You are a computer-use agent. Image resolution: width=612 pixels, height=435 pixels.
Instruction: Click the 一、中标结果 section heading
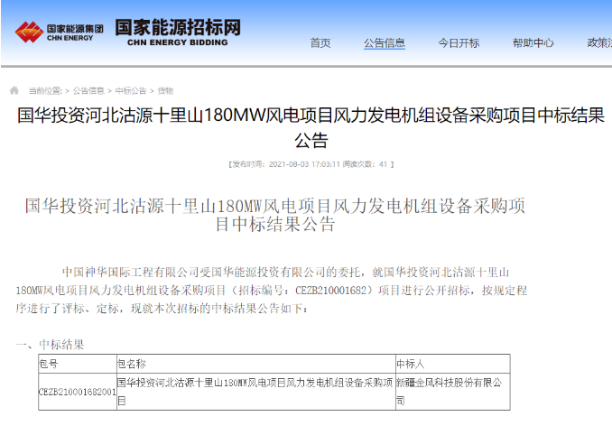(x=50, y=345)
